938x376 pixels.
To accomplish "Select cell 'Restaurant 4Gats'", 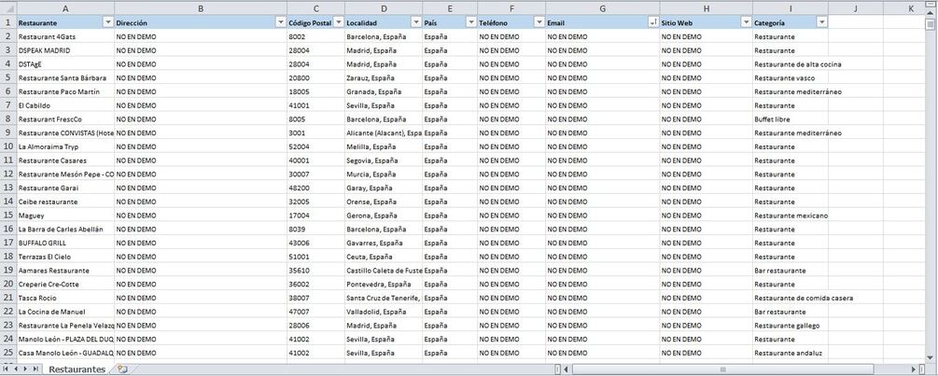I will click(x=65, y=36).
